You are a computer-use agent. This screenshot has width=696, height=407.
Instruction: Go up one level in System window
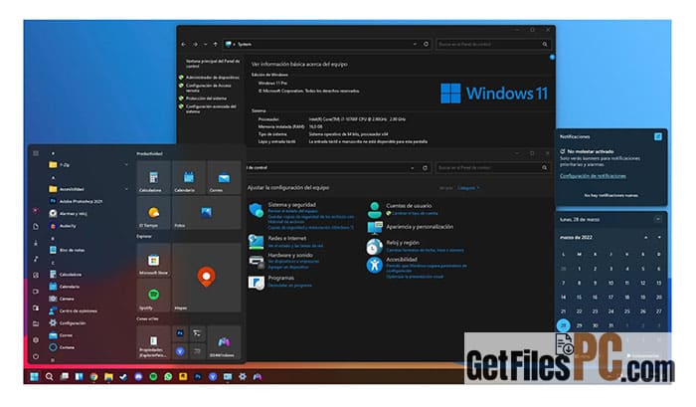216,44
